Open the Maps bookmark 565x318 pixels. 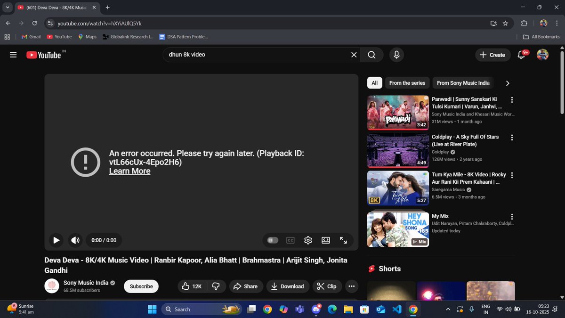[x=87, y=37]
